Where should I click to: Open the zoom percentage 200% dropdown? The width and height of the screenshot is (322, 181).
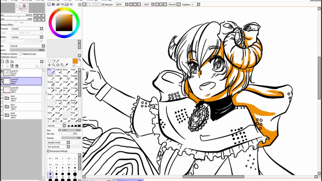click(127, 4)
